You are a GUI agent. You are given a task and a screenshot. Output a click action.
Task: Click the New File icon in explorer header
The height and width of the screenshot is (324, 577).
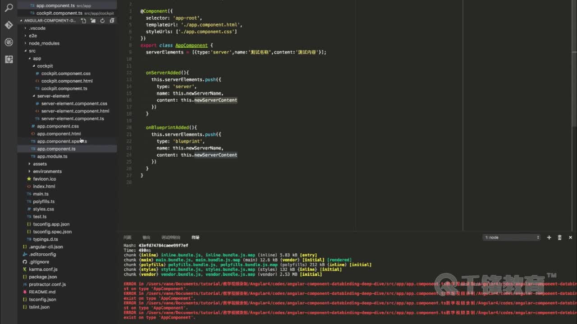pos(83,21)
